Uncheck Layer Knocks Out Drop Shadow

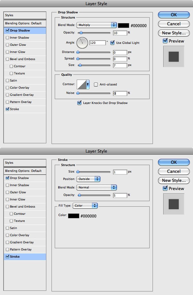[79, 103]
